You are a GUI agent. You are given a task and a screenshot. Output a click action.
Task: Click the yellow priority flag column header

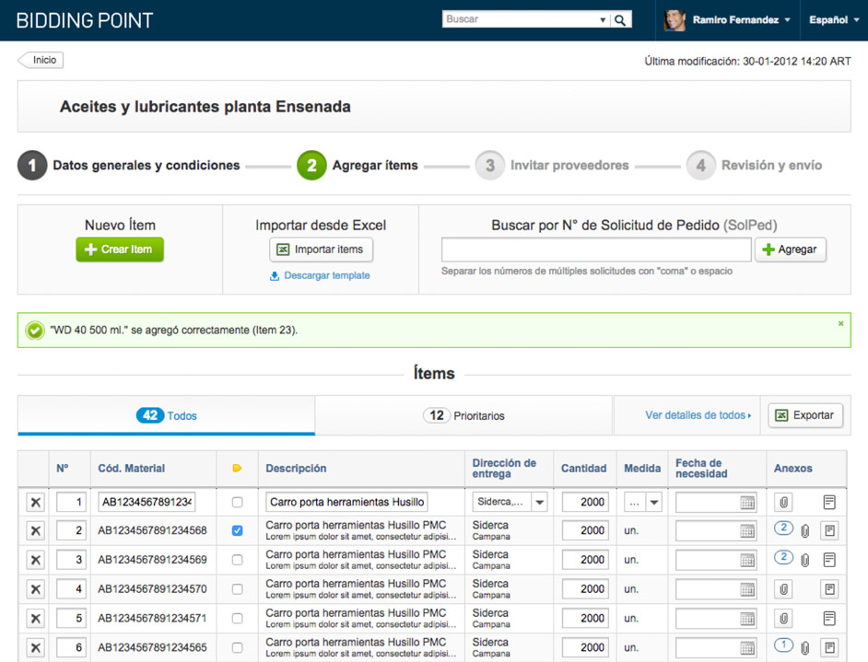[237, 469]
